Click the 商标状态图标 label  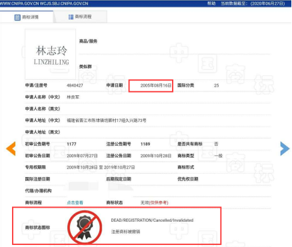point(37,228)
